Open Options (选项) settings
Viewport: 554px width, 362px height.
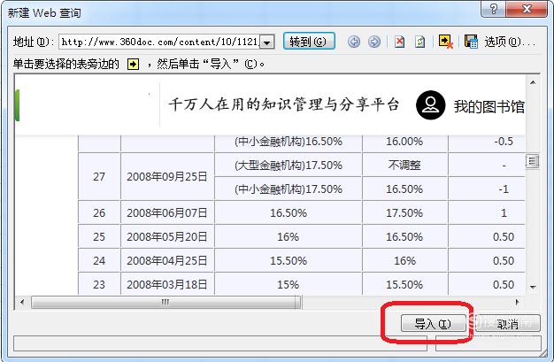click(510, 42)
